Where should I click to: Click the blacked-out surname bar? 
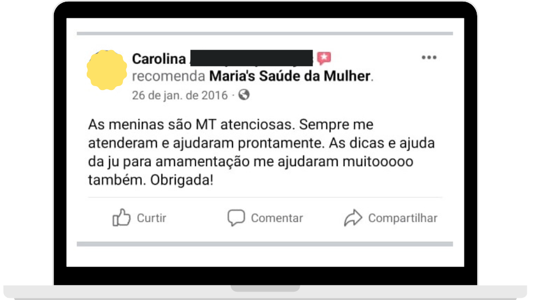pyautogui.click(x=251, y=58)
